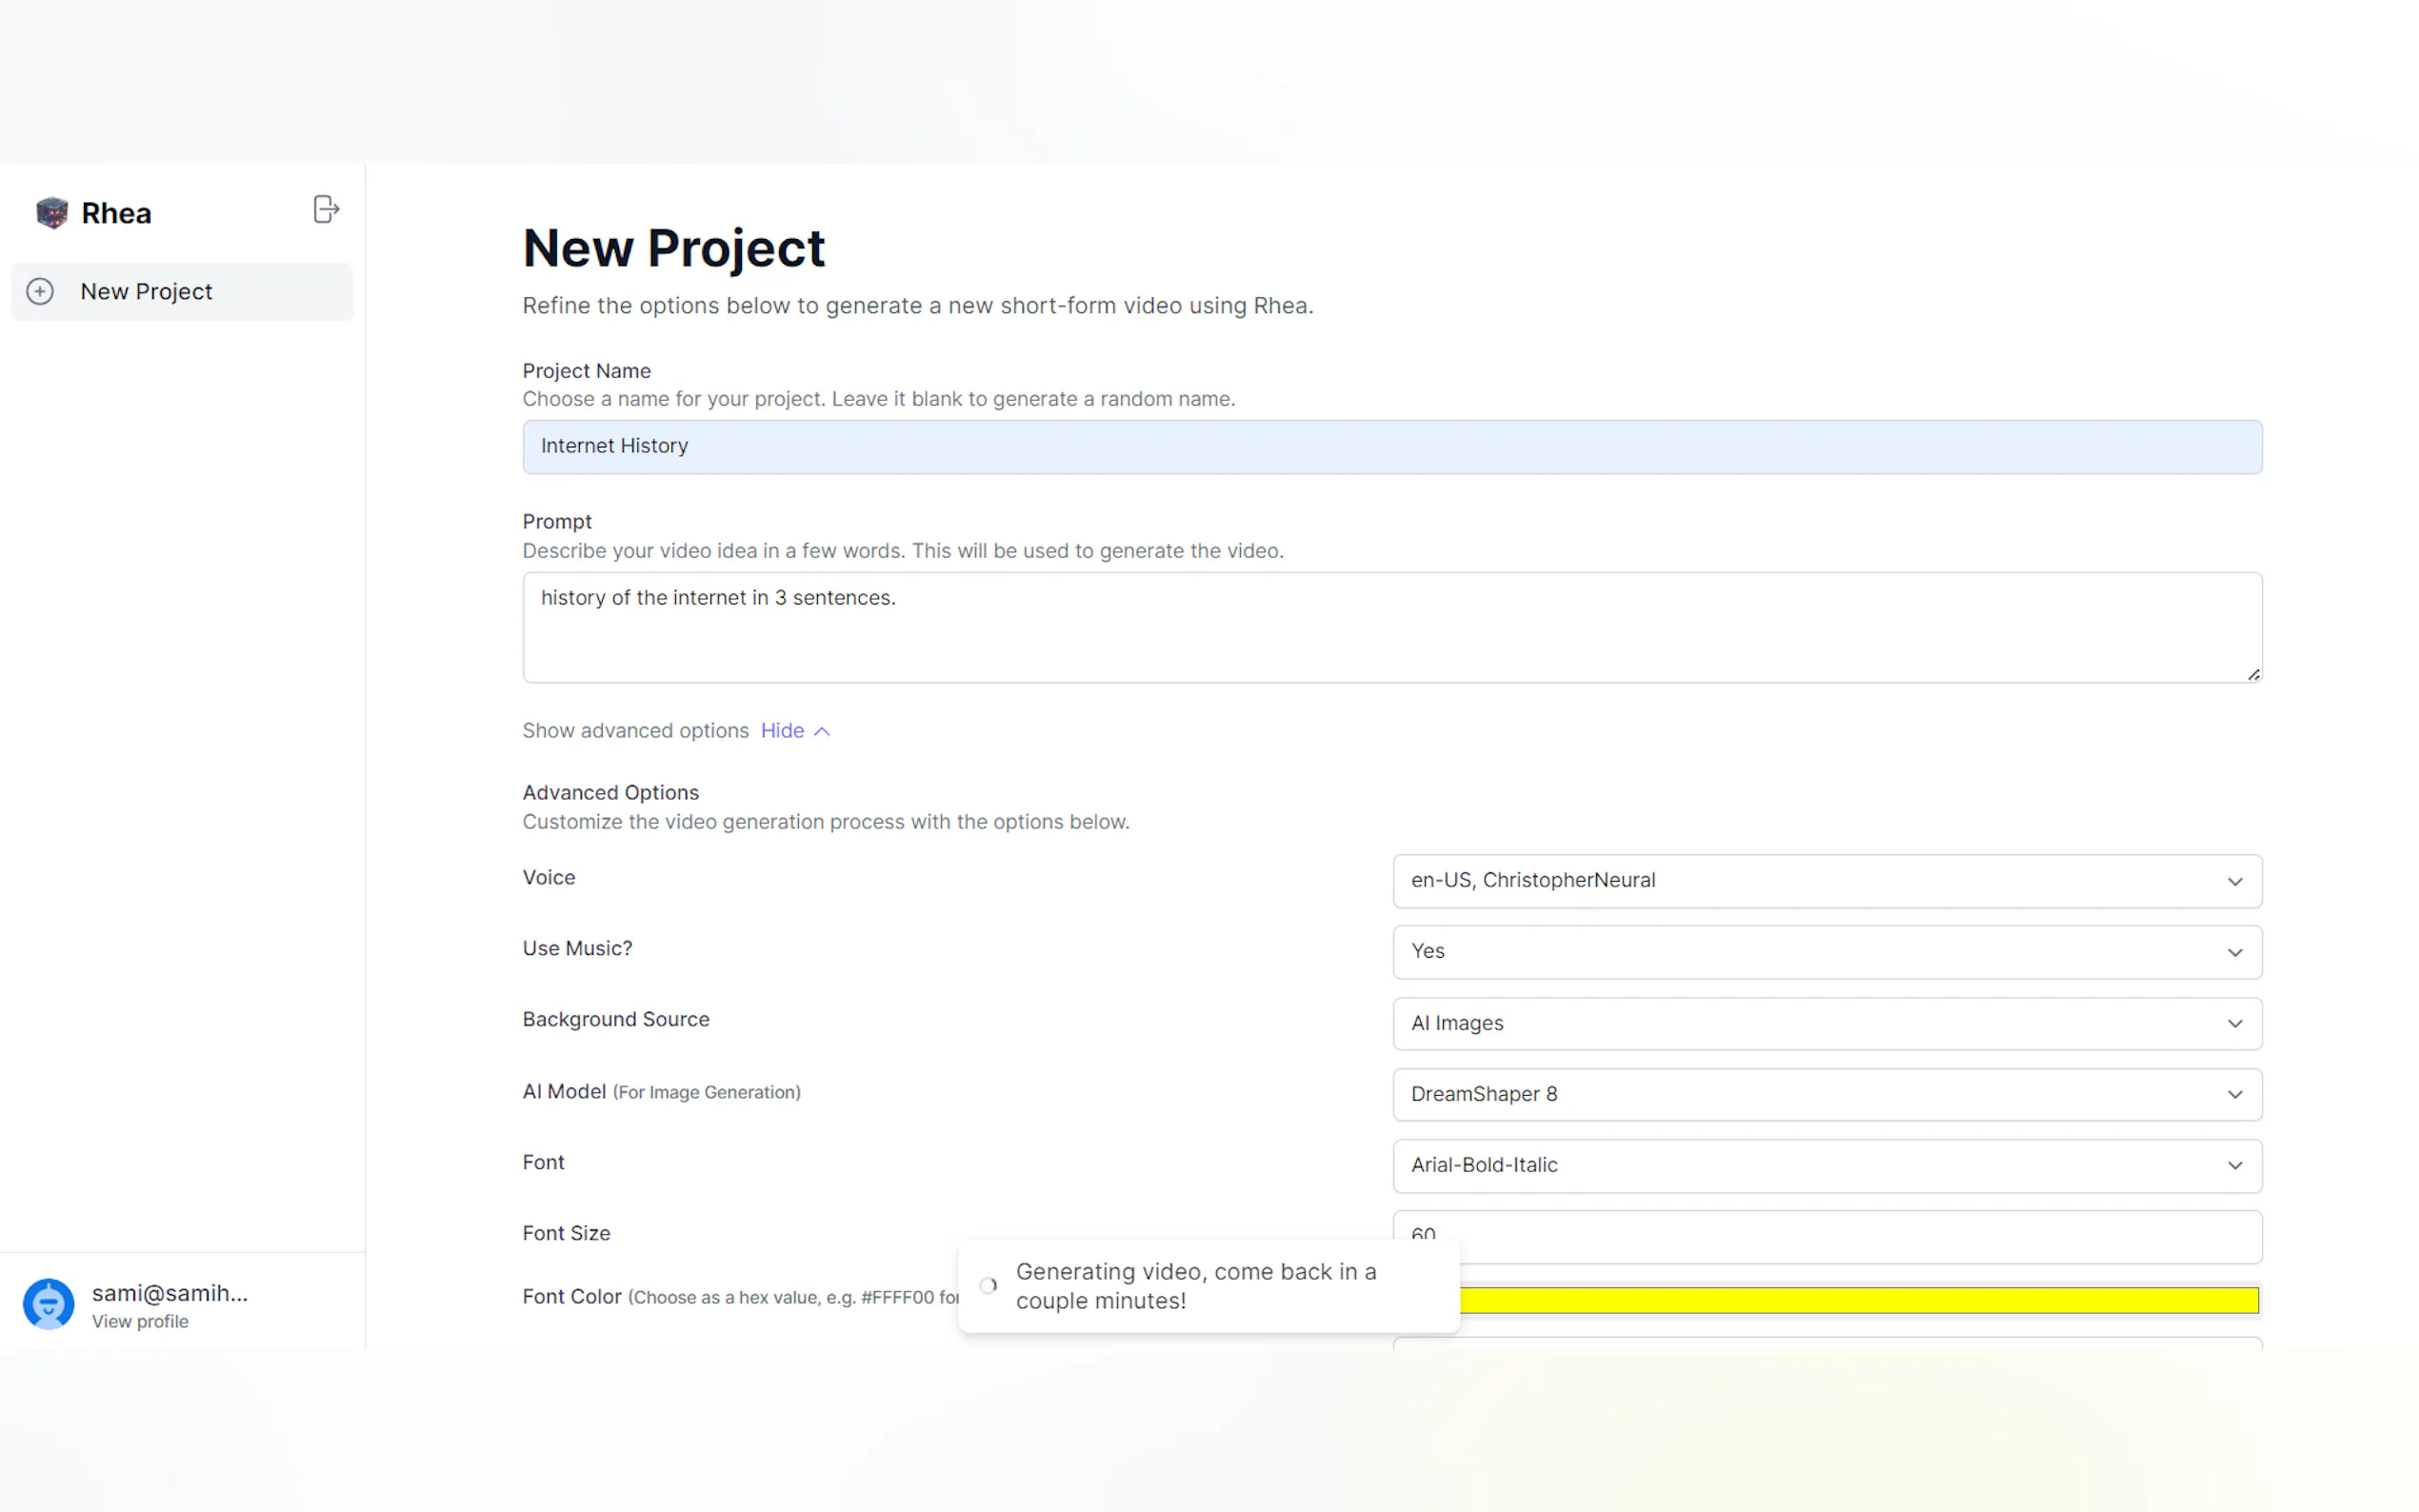Screen dimensions: 2419x1512
Task: Select New Project in the sidebar
Action: click(x=146, y=291)
